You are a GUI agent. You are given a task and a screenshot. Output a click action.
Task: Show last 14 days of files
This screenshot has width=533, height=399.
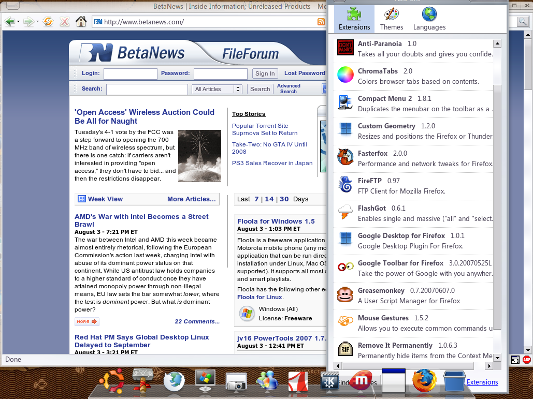click(x=269, y=199)
